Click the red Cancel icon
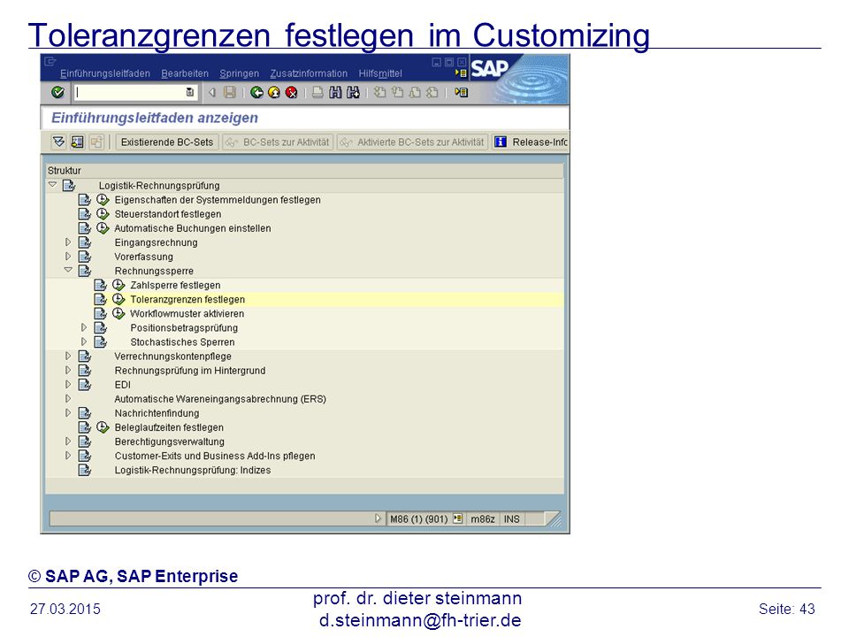Screen dimensions: 849x637 pyautogui.click(x=291, y=93)
